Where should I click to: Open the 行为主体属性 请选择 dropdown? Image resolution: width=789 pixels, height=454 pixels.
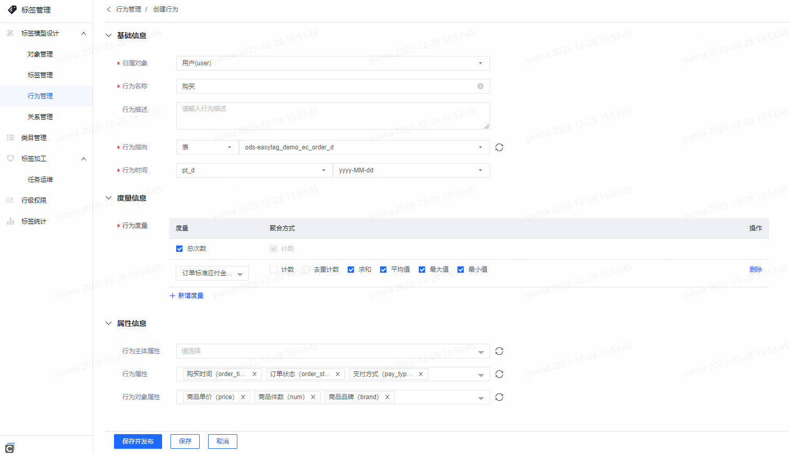(x=333, y=351)
